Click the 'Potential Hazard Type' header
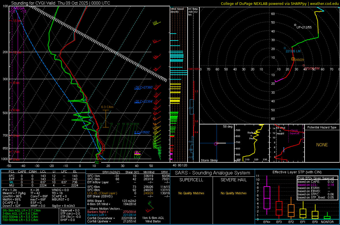 [x=322, y=127]
